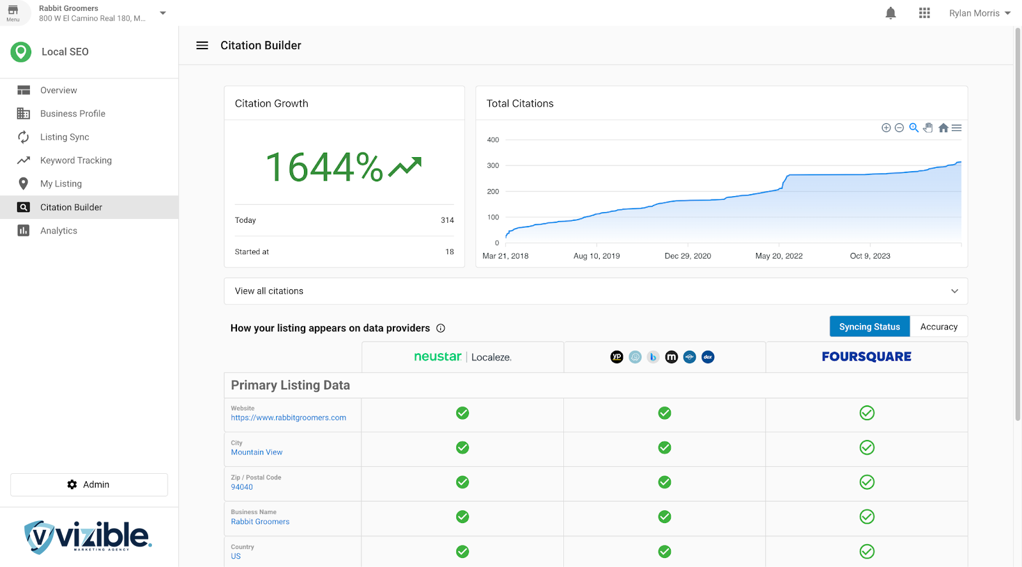Open Listing Sync in the sidebar
Image resolution: width=1022 pixels, height=567 pixels.
[x=65, y=137]
